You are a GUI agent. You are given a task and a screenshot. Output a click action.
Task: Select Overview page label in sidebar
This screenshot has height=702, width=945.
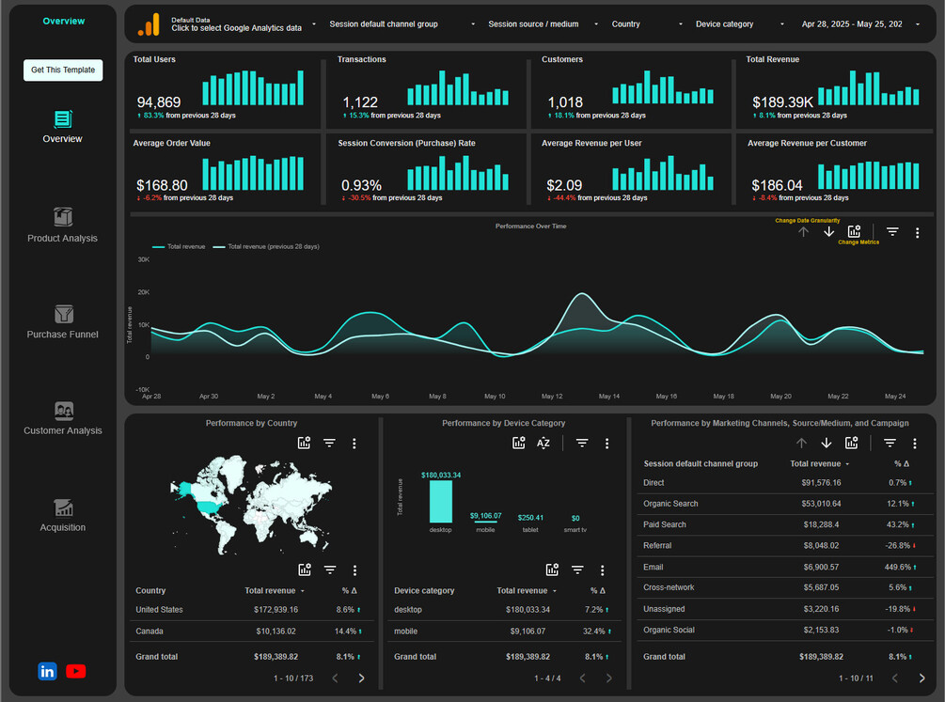(62, 138)
